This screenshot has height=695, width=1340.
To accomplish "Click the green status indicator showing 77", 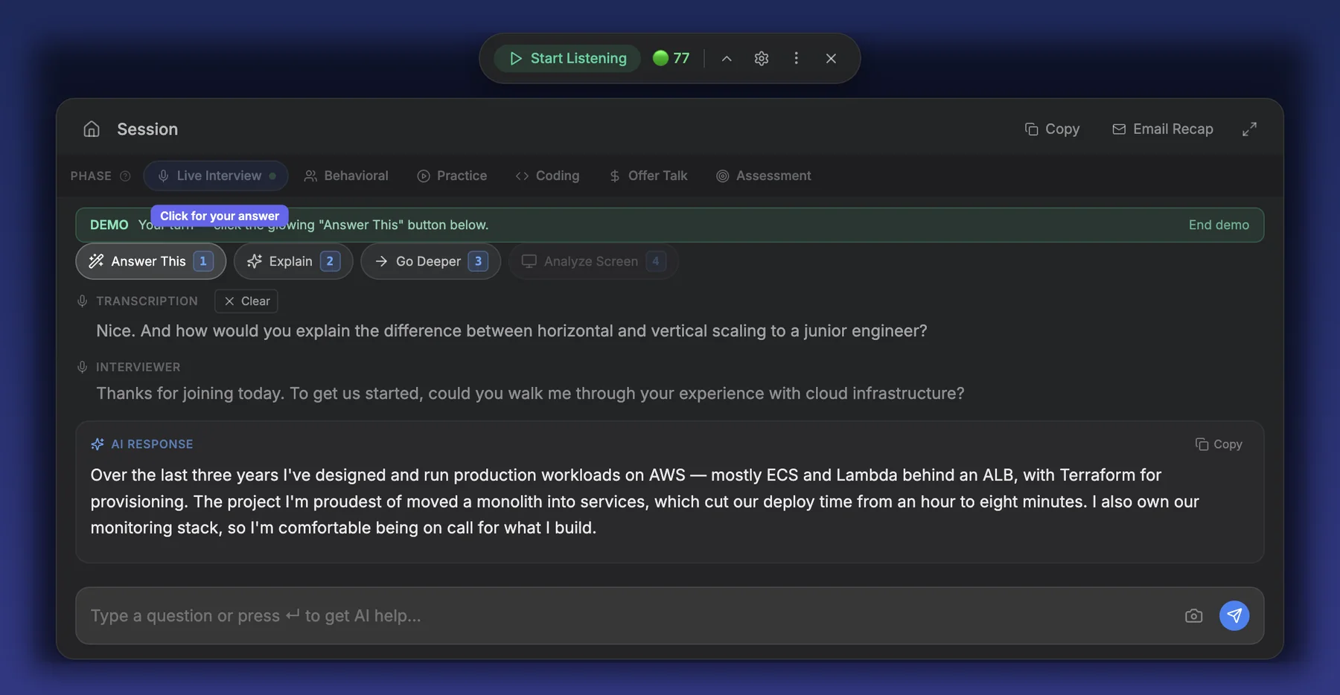I will point(671,58).
